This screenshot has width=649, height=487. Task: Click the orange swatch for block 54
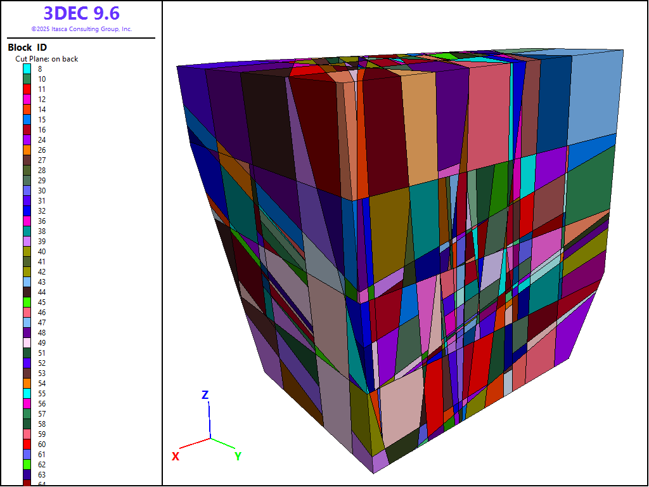tap(27, 383)
